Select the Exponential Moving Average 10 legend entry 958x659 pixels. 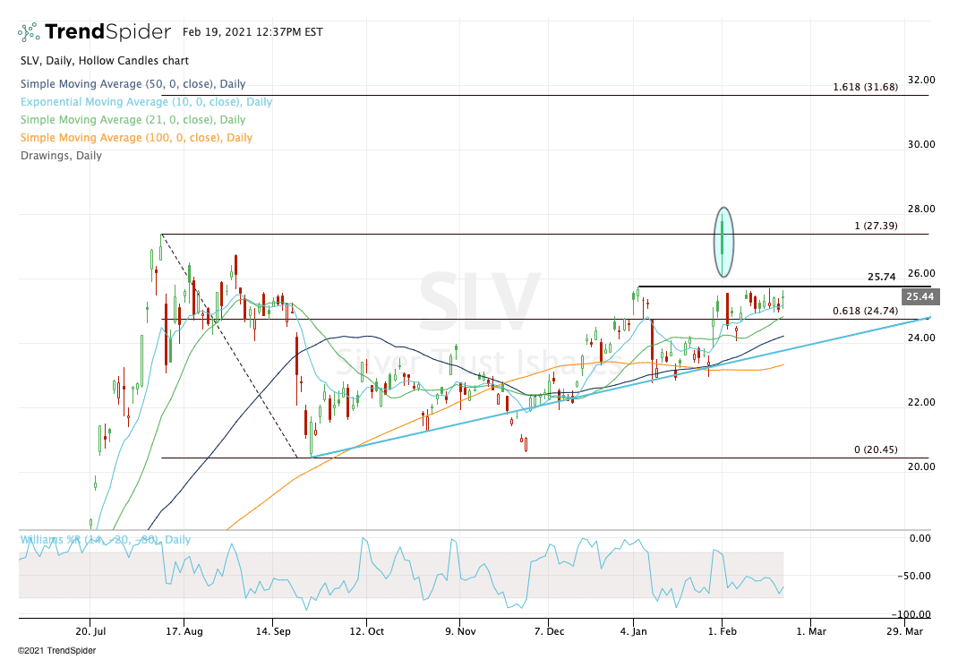[146, 102]
